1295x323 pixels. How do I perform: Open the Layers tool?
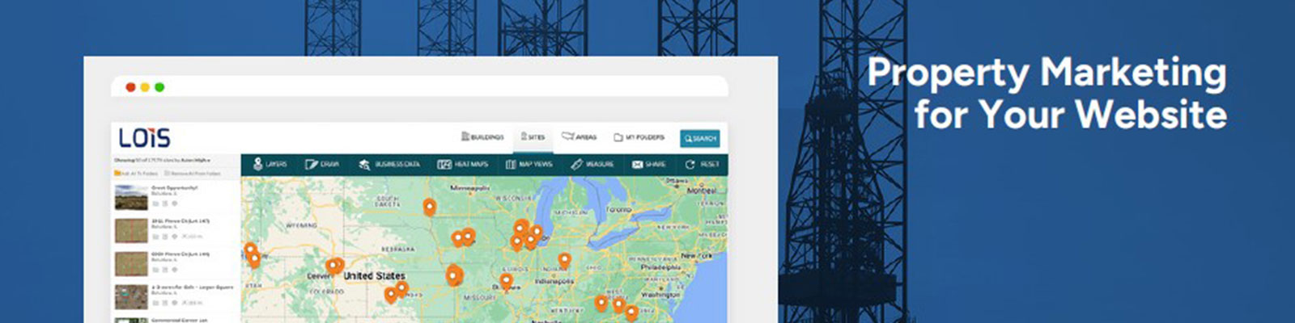pos(270,164)
